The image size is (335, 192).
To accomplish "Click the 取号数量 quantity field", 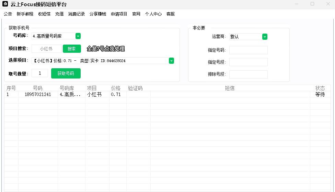I will pos(40,73).
